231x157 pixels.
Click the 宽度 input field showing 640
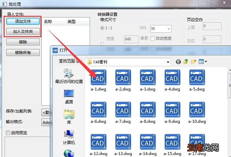click(x=131, y=39)
